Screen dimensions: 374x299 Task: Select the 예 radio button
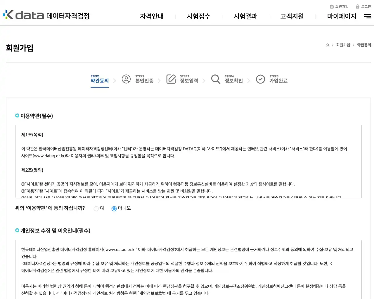pos(96,208)
